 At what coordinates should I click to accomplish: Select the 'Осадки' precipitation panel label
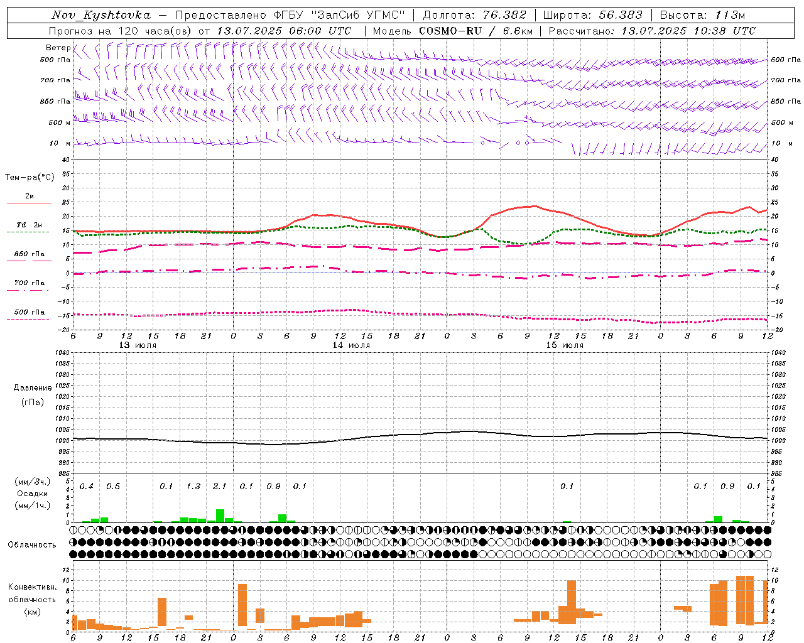coord(32,494)
